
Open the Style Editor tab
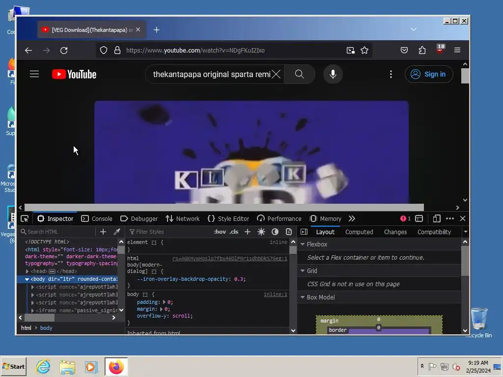[228, 218]
